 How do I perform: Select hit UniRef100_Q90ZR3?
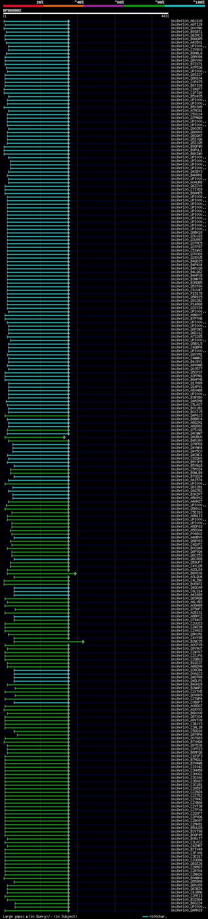click(187, 129)
